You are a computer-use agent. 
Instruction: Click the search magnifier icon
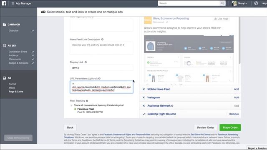coord(222,3)
